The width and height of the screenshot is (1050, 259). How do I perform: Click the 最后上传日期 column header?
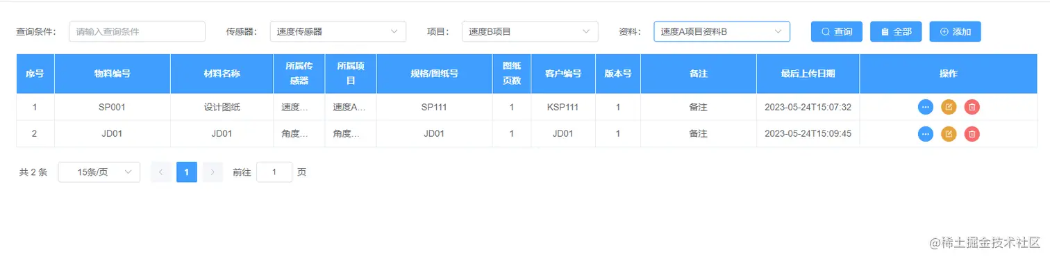point(808,74)
